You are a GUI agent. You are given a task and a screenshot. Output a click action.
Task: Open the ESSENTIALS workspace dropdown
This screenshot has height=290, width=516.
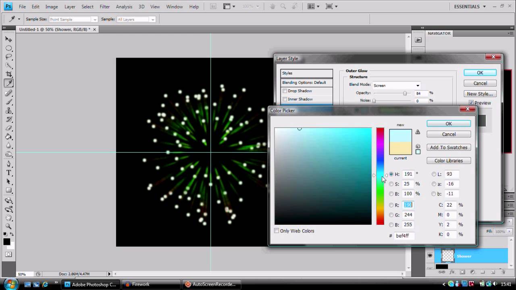(470, 6)
